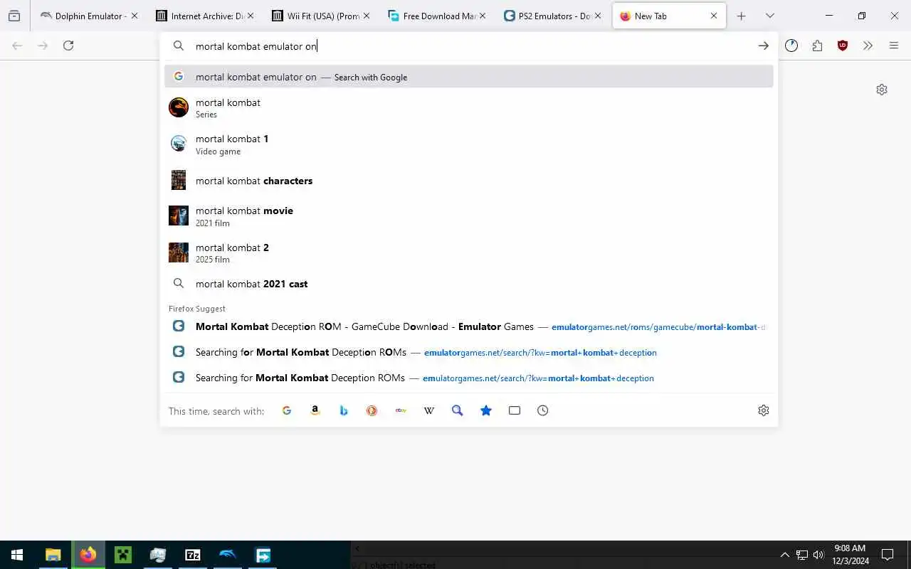Click the Firefox taskbar icon
Image resolution: width=911 pixels, height=569 pixels.
pyautogui.click(x=88, y=555)
